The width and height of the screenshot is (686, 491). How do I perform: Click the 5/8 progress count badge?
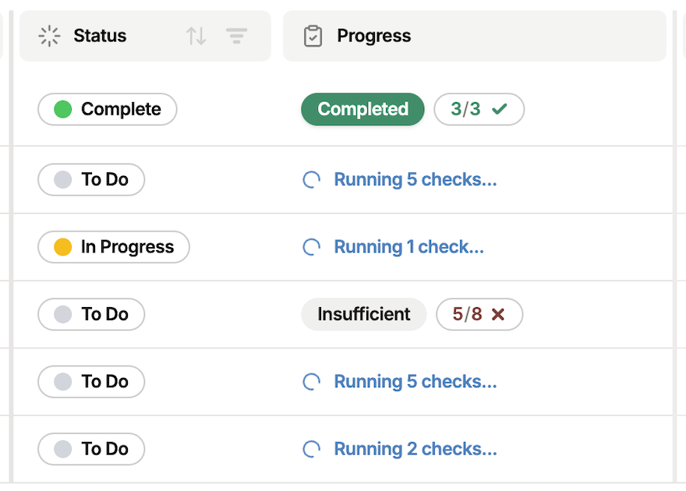479,314
